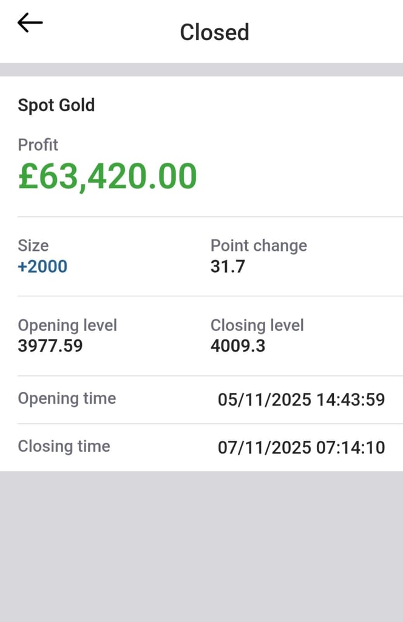This screenshot has height=622, width=403.
Task: Tap the Spot Gold instrument name
Action: click(56, 105)
